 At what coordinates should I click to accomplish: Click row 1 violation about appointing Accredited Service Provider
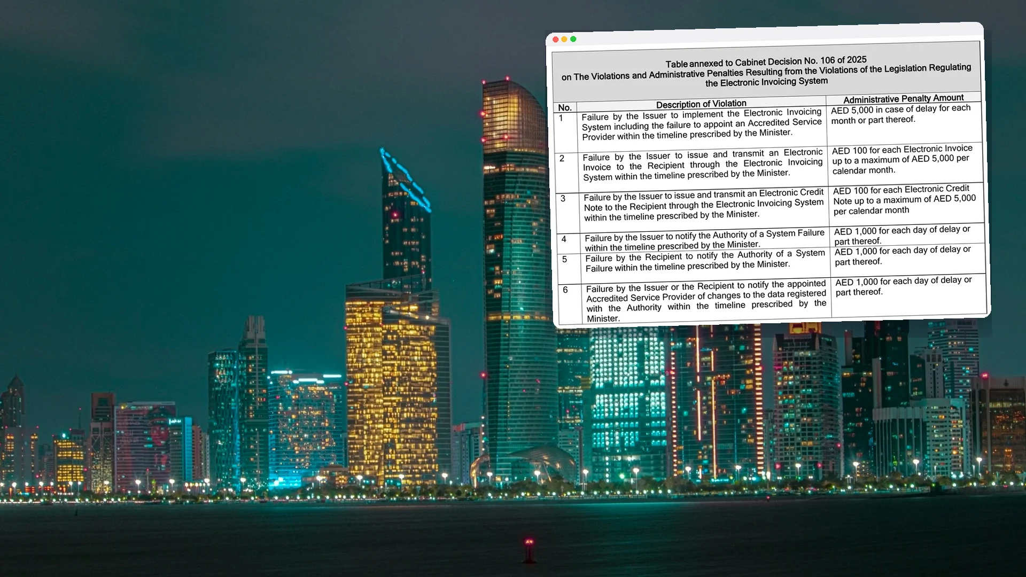click(x=702, y=124)
